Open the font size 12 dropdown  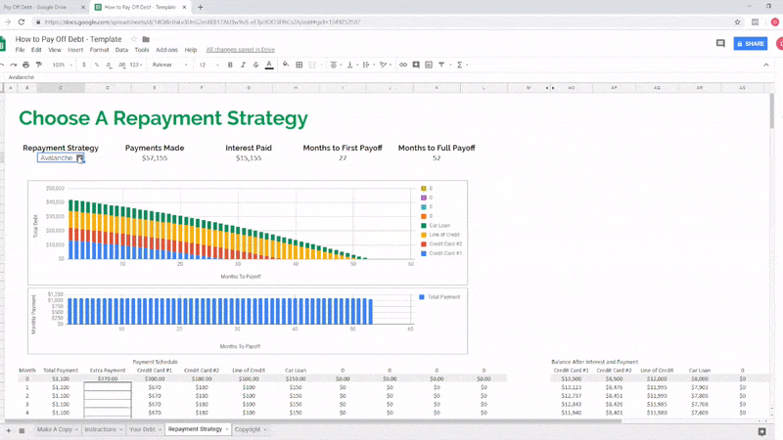(208, 65)
